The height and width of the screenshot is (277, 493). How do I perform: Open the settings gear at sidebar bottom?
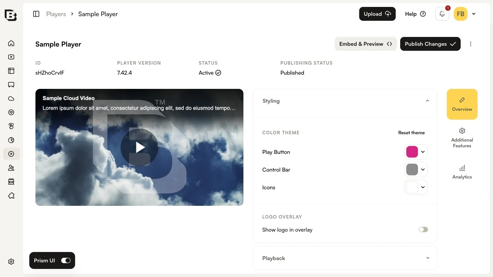pos(11,262)
